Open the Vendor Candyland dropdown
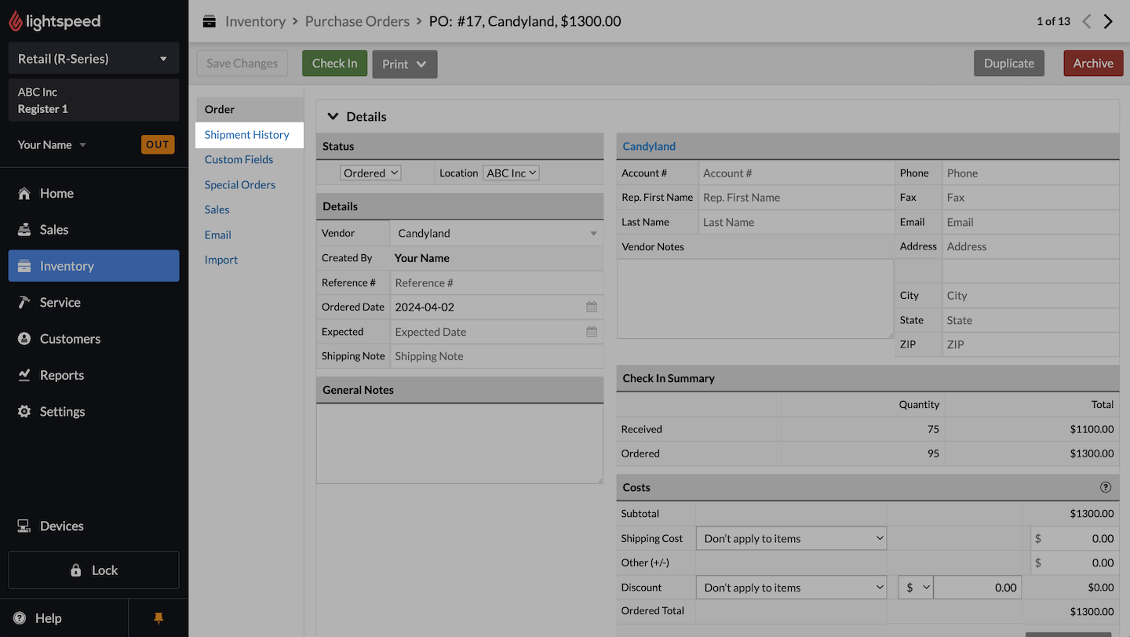 pyautogui.click(x=496, y=233)
